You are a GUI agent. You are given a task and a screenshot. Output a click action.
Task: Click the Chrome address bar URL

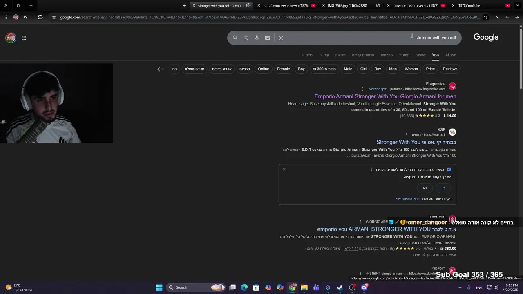270,17
